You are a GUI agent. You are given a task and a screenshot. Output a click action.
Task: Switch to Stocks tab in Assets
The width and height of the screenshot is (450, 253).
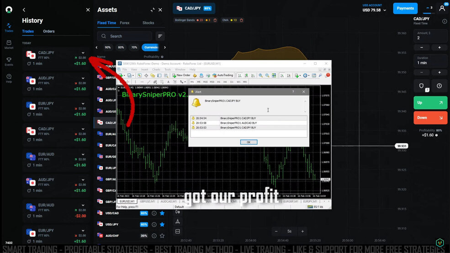coord(148,23)
